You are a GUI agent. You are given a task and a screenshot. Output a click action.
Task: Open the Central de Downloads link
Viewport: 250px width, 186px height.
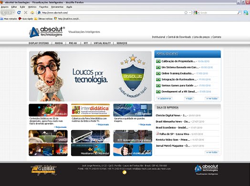(179, 37)
